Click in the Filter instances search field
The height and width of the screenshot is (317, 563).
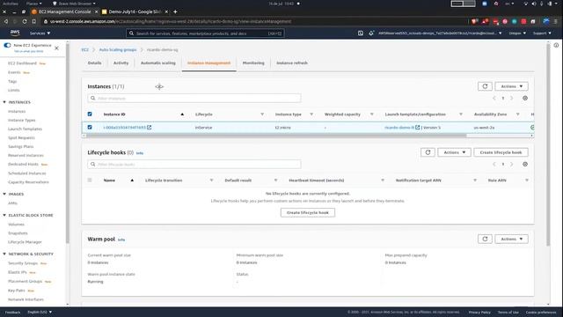(194, 98)
